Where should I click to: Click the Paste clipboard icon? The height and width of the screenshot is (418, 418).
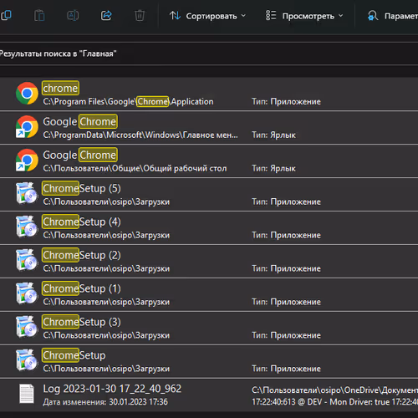tap(39, 15)
